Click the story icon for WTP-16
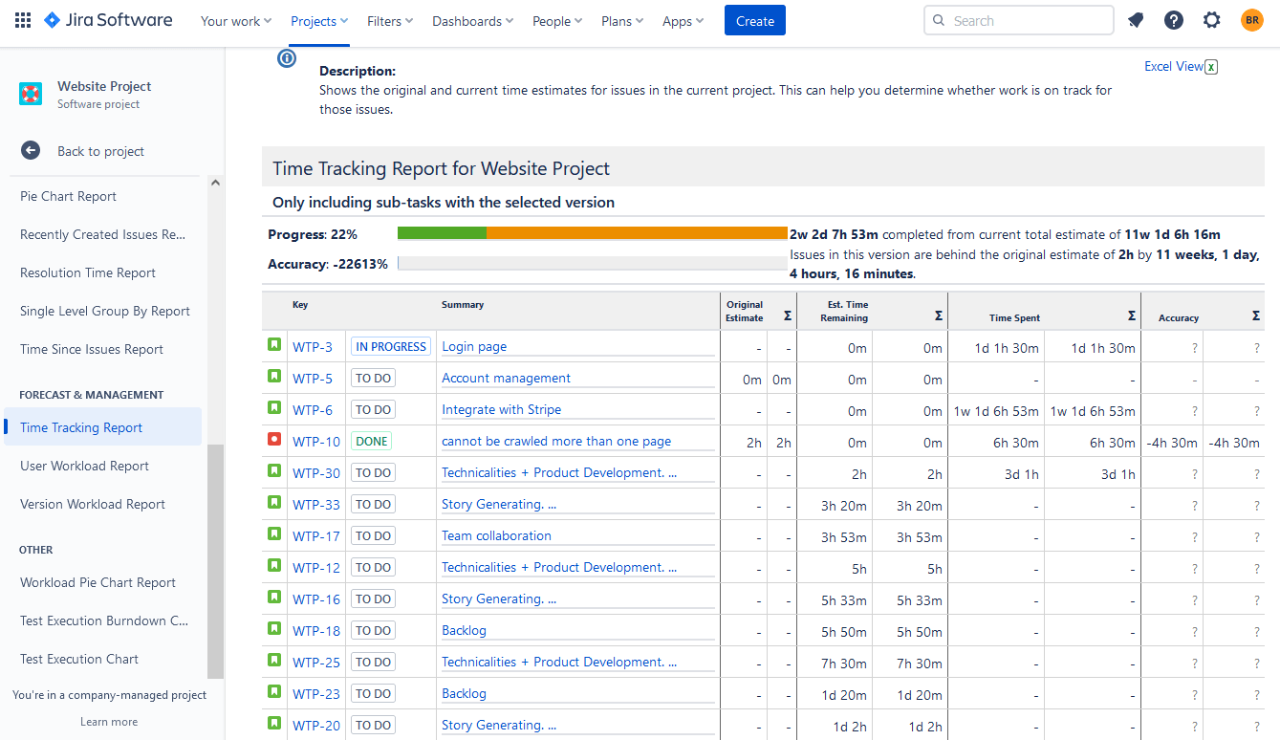The image size is (1280, 740). 274,597
